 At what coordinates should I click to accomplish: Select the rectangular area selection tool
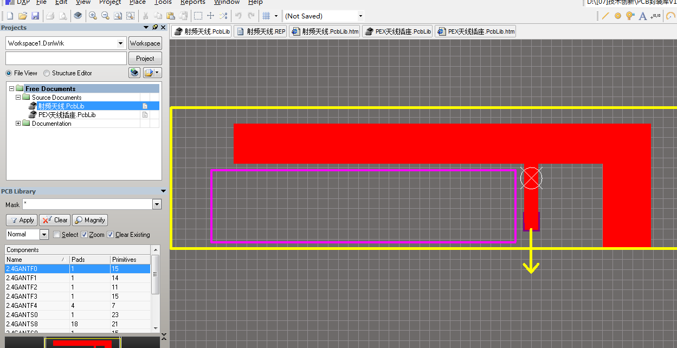coord(198,16)
